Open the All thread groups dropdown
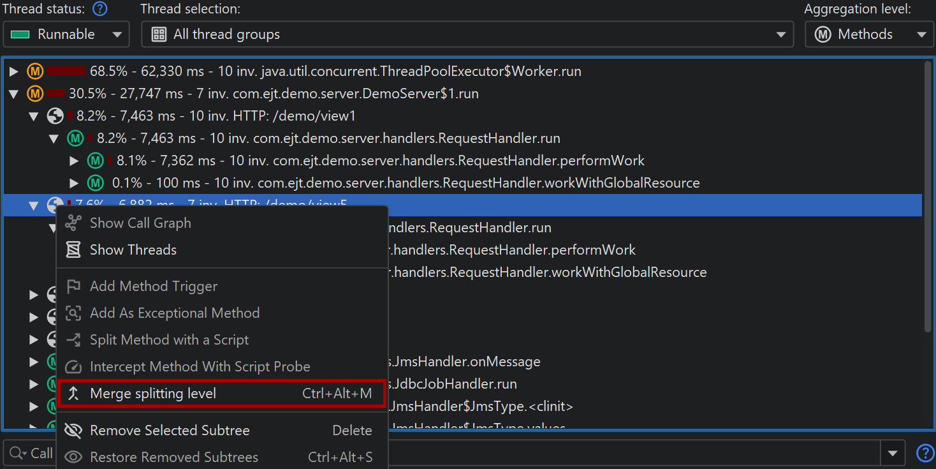The image size is (936, 469). [467, 34]
